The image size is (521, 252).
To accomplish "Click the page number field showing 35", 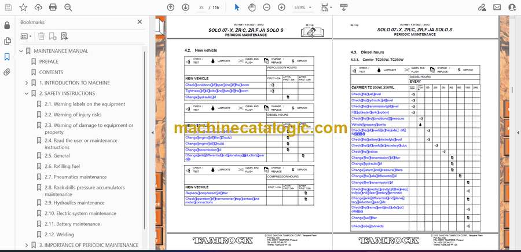I will [201, 8].
